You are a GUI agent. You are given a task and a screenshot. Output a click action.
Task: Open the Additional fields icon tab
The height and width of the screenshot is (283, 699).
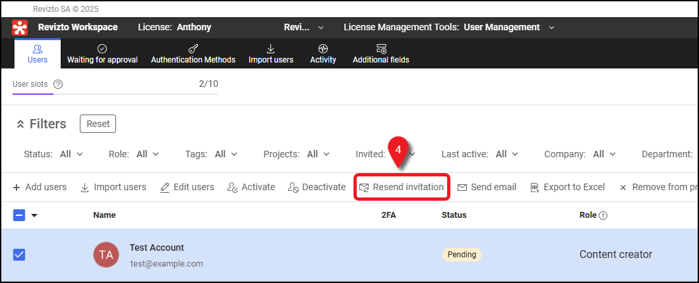click(x=380, y=54)
